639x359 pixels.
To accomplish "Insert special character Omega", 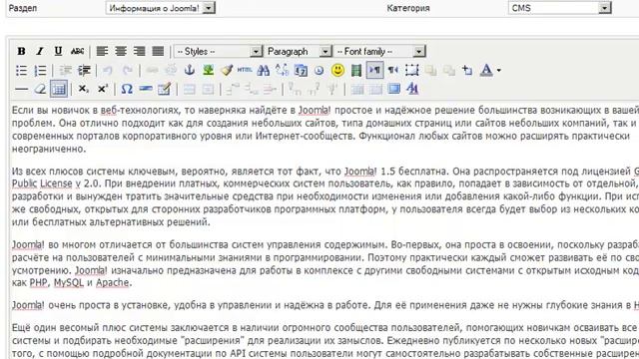I will point(127,89).
